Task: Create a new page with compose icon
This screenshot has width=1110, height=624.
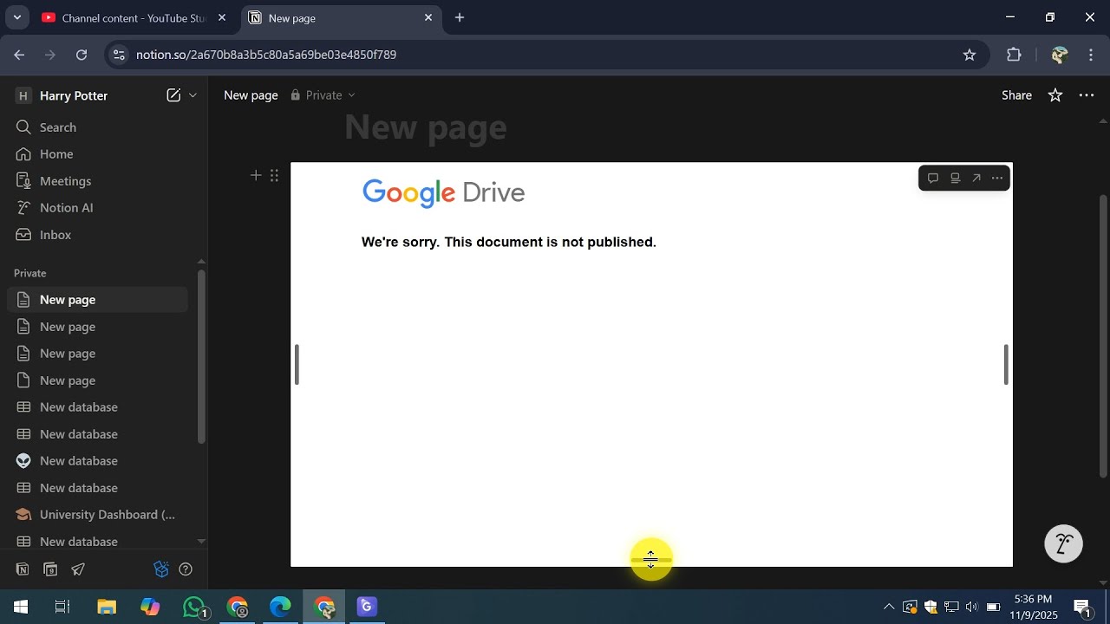Action: point(173,95)
